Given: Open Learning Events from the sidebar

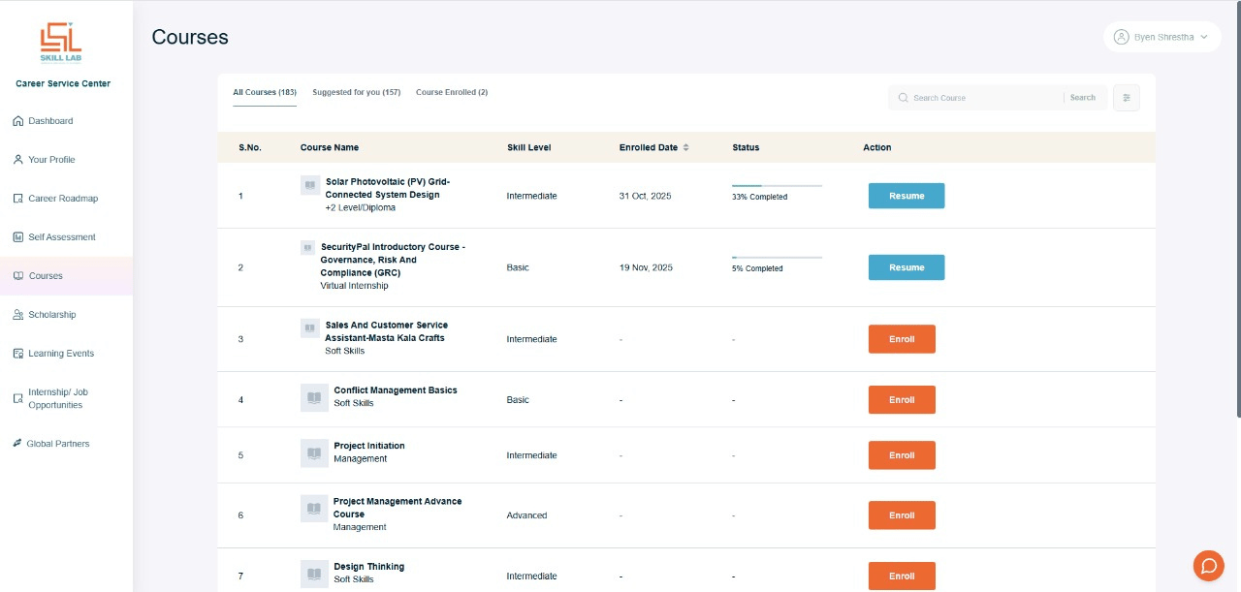Looking at the screenshot, I should (60, 354).
